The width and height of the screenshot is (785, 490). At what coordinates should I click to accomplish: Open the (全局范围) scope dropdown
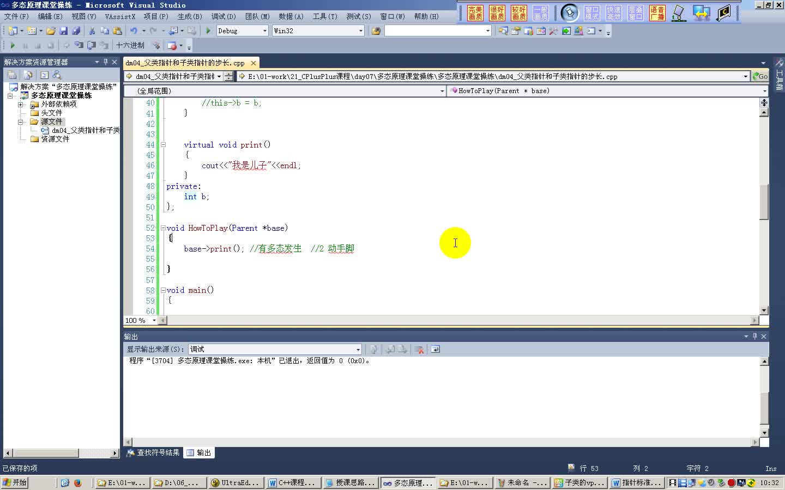click(x=442, y=91)
